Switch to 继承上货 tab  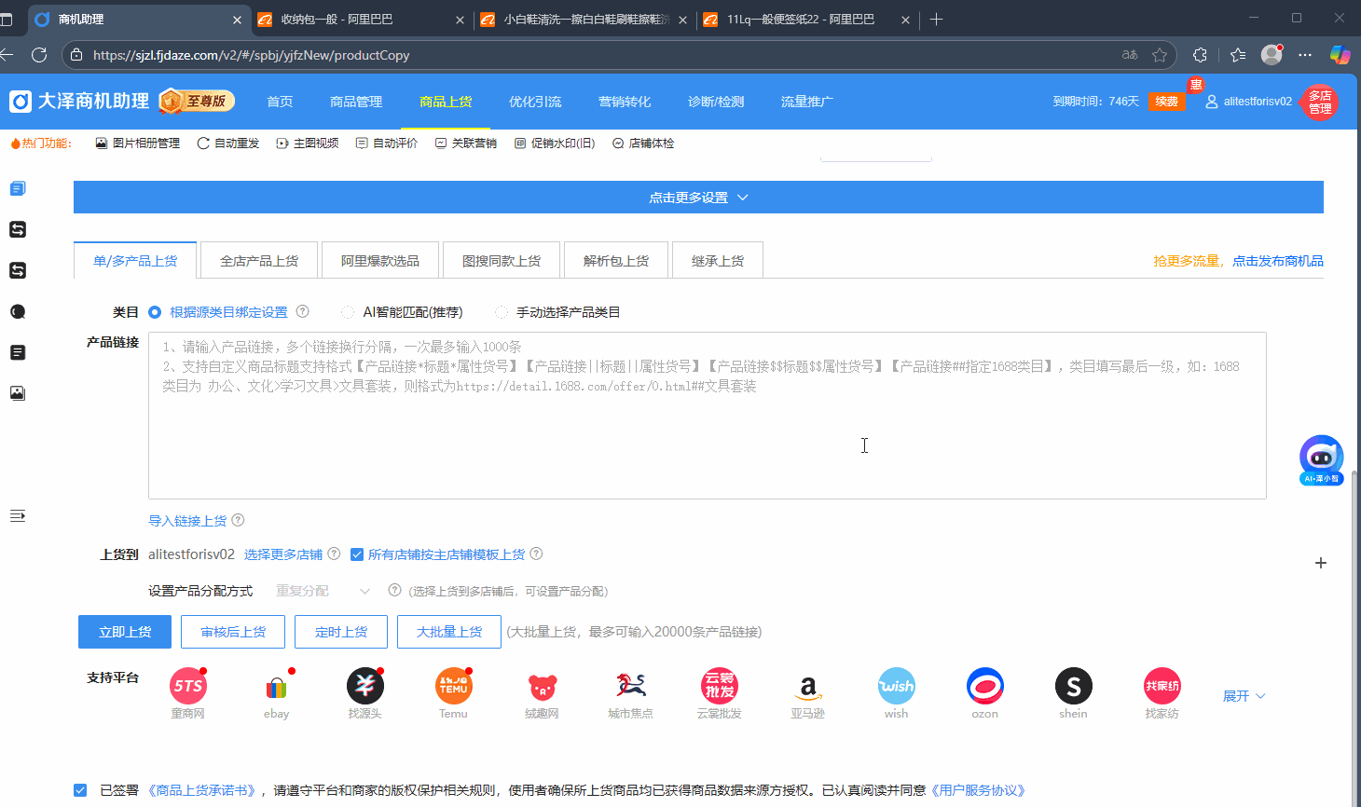(x=718, y=261)
